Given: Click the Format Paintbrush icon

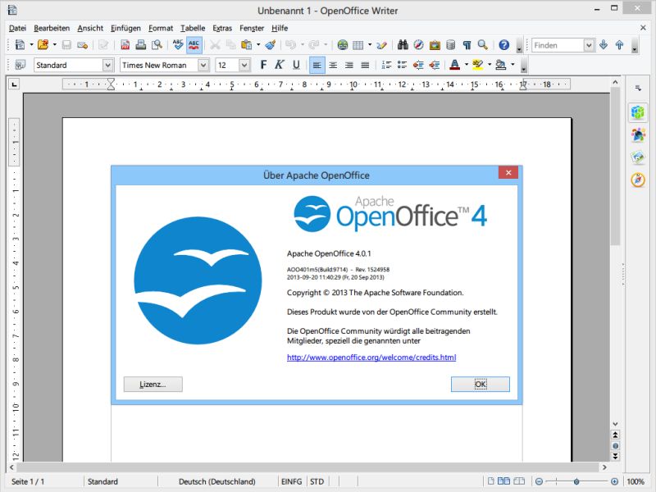Looking at the screenshot, I should click(271, 45).
